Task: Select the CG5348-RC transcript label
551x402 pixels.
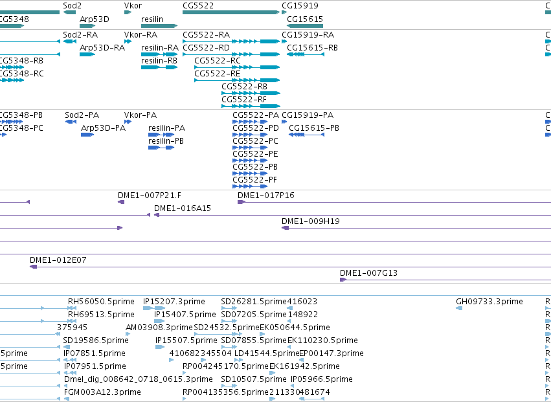Action: [21, 74]
